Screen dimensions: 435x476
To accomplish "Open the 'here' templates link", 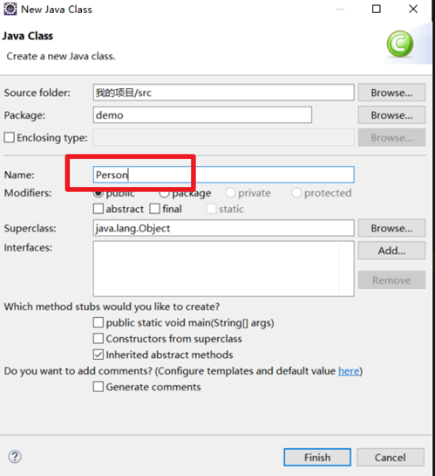I will click(x=349, y=371).
